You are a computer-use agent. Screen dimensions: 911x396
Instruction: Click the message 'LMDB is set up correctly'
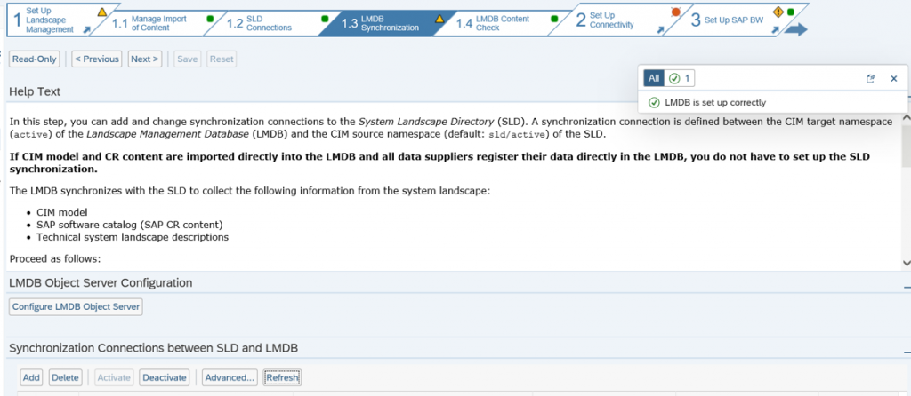coord(715,103)
